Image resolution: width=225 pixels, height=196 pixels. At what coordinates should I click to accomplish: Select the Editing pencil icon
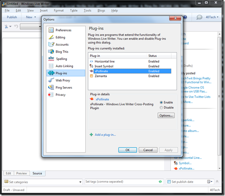pos(51,37)
